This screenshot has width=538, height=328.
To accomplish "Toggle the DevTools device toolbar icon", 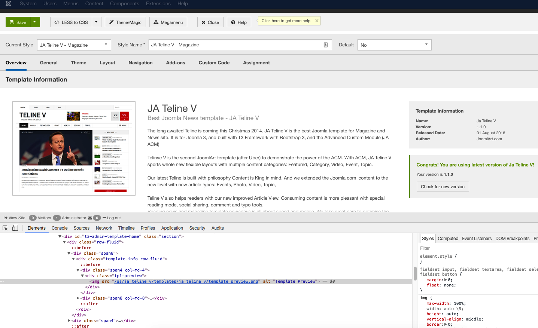I will [15, 228].
